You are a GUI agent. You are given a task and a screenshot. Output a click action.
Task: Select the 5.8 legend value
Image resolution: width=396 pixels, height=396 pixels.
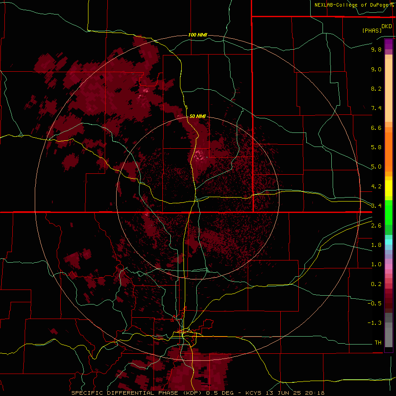pos(376,147)
